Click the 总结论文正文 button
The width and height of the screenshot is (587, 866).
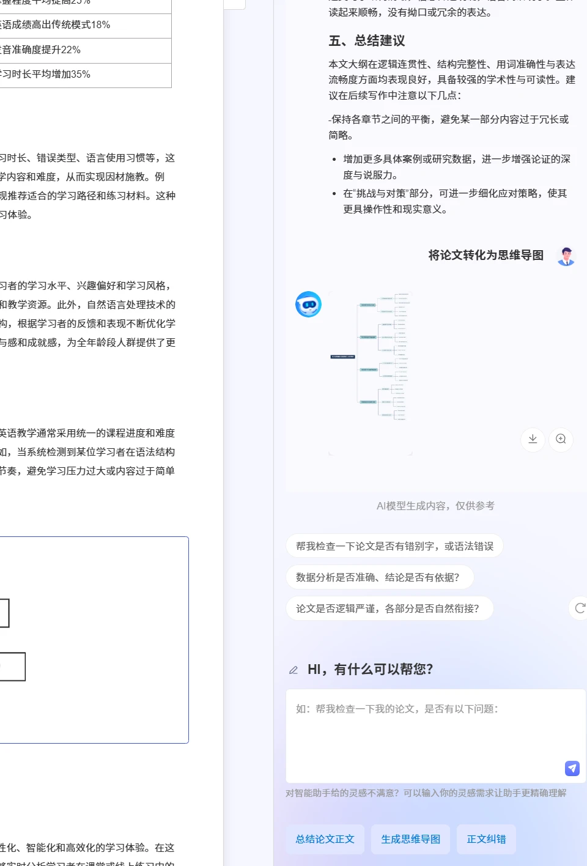click(325, 839)
